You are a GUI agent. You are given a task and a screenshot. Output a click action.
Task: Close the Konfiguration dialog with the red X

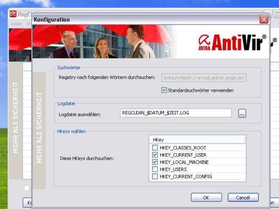(x=264, y=19)
